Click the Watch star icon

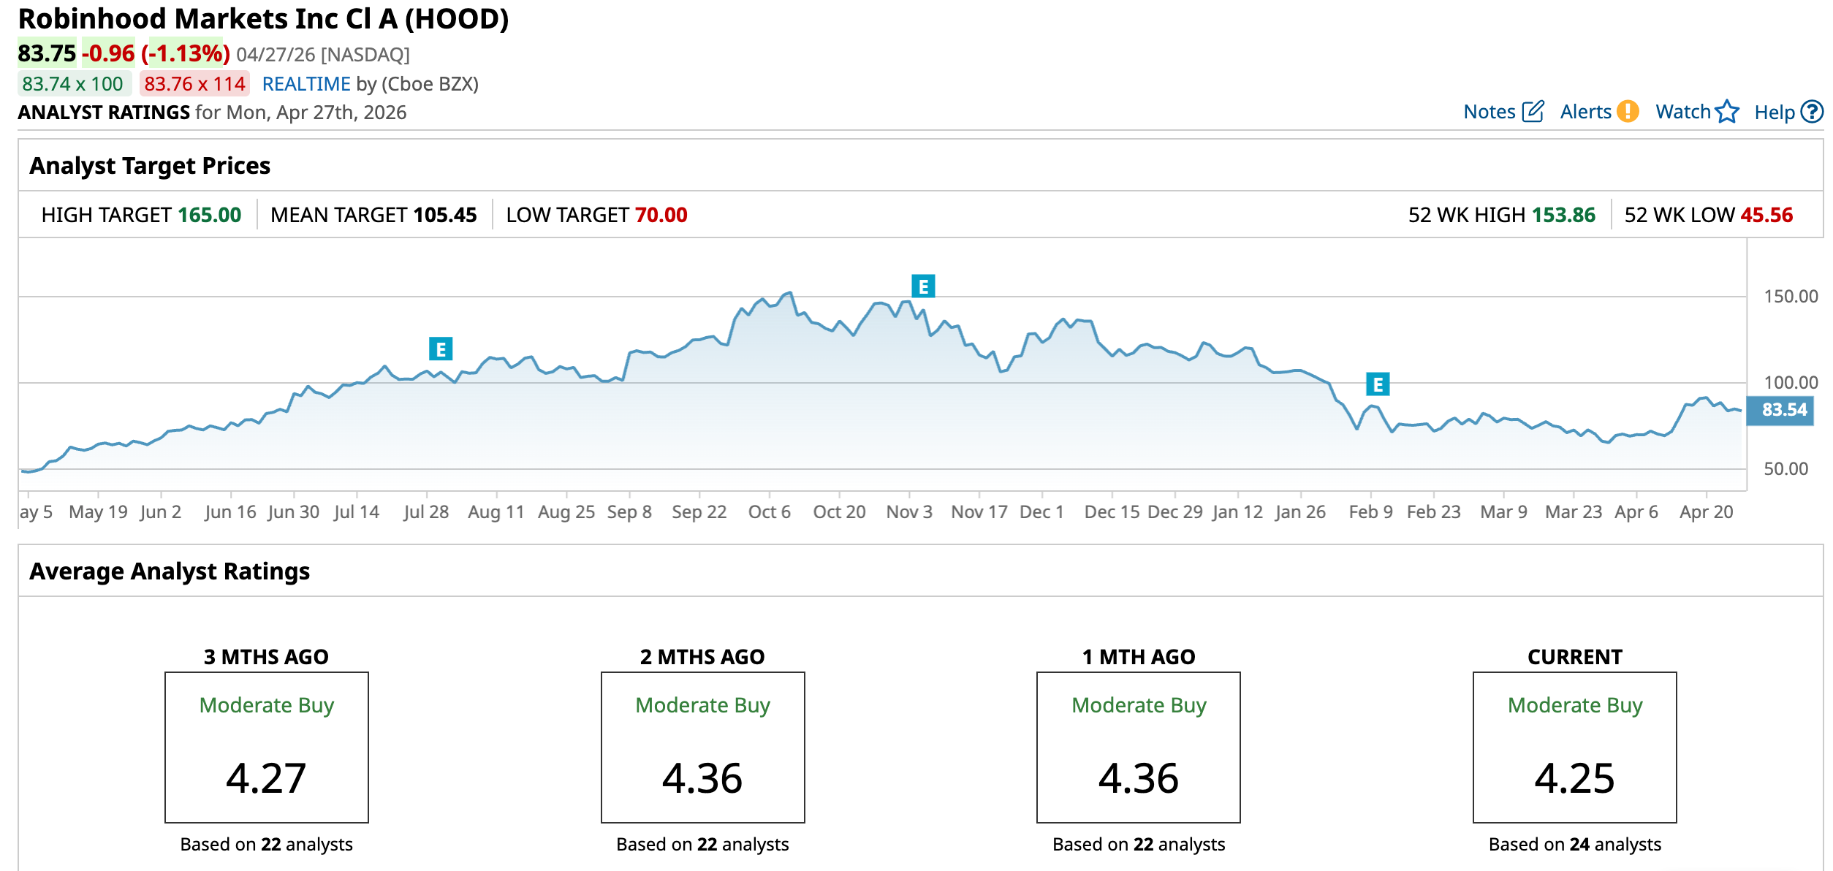[1727, 112]
